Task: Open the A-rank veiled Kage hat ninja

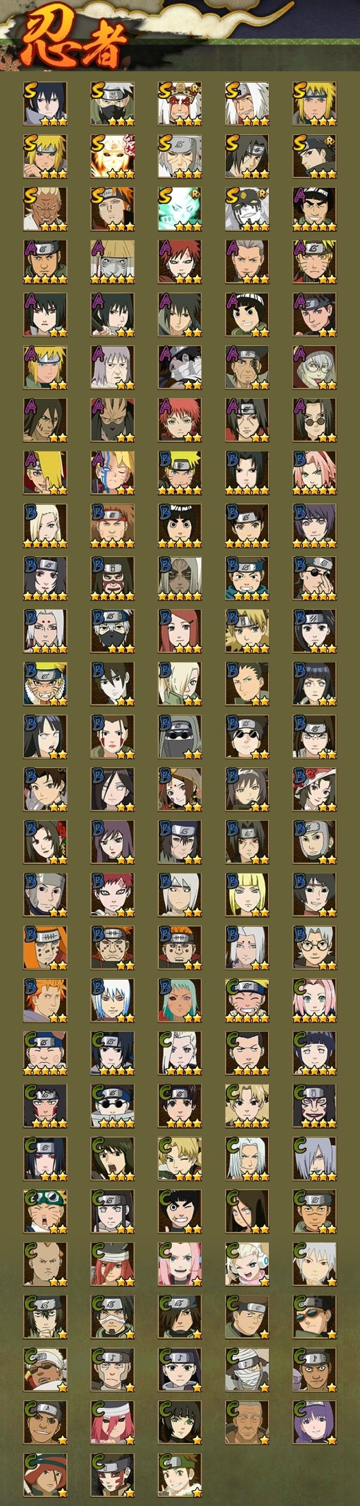Action: point(113,262)
